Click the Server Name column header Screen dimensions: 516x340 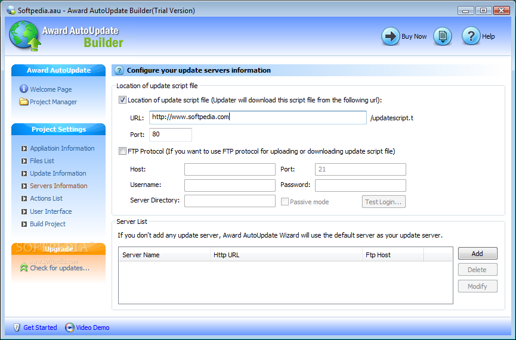164,255
